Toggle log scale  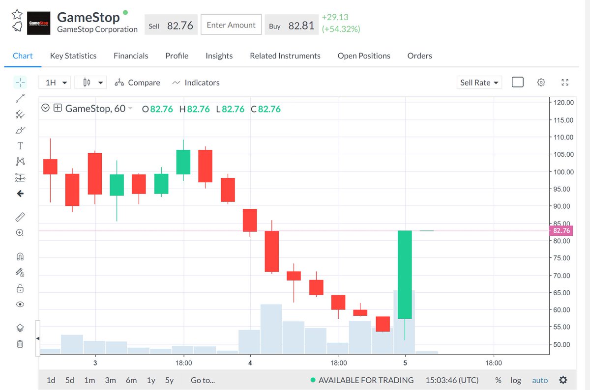[516, 380]
